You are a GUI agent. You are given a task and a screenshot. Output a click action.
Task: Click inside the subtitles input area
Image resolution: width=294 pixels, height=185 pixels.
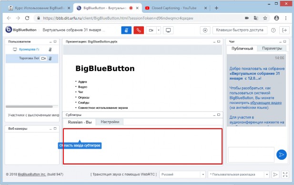click(142, 146)
